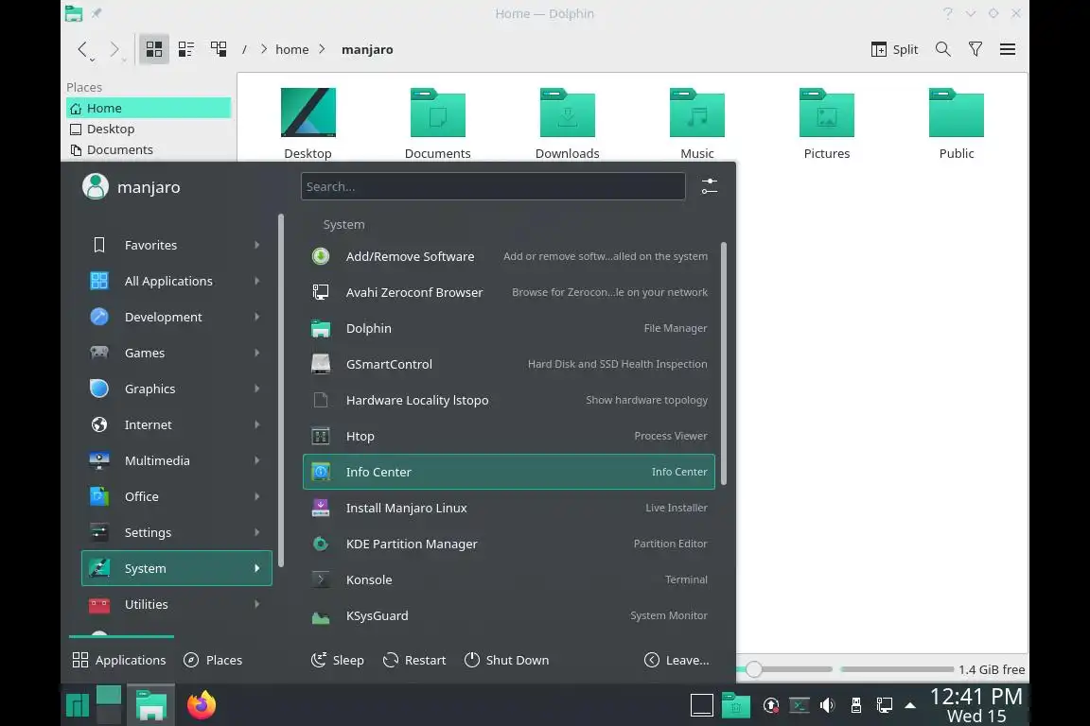Open the Desktop folder thumbnail in Dolphin
1090x726 pixels.
pos(308,124)
